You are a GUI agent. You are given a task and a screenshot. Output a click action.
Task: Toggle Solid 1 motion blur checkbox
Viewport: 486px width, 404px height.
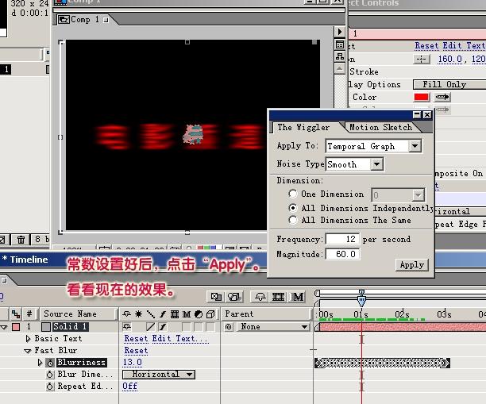[187, 326]
